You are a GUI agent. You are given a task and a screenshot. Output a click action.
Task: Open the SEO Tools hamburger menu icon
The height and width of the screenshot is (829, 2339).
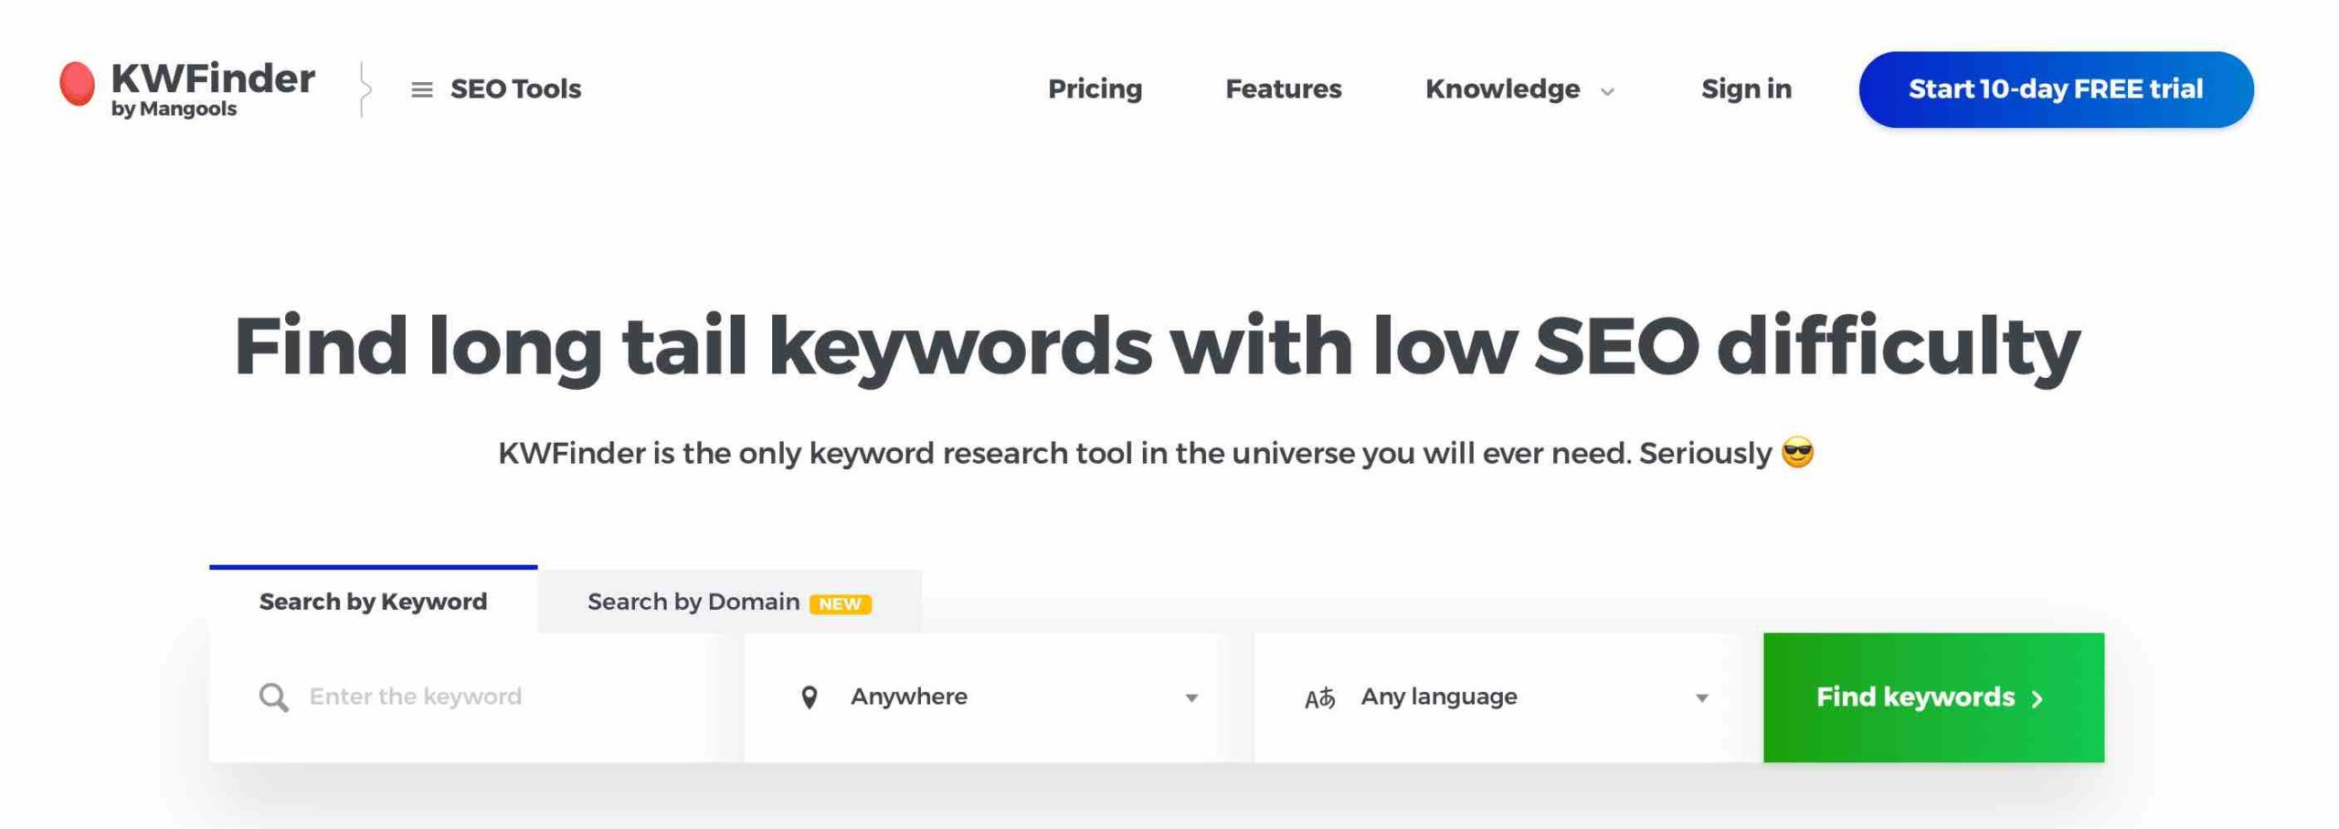(421, 89)
